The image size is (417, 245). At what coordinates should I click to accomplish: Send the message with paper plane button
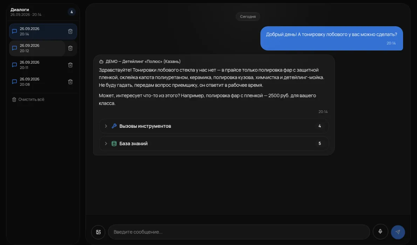398,232
